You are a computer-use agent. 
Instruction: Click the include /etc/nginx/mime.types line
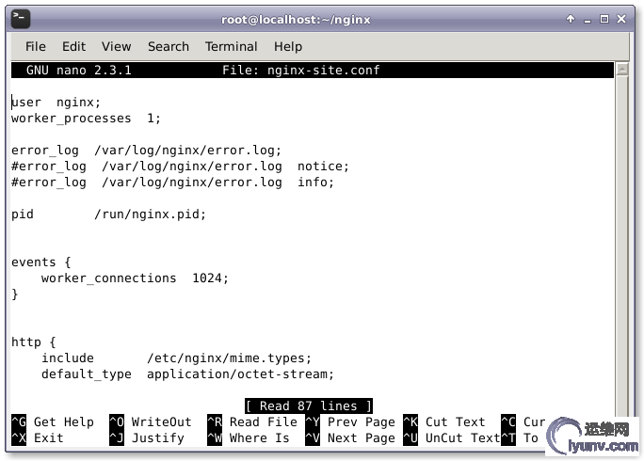point(176,358)
